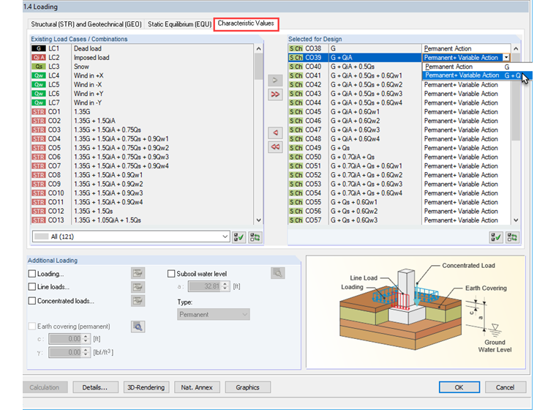Click the CO1 STR category badge
This screenshot has height=410, width=556.
39,112
